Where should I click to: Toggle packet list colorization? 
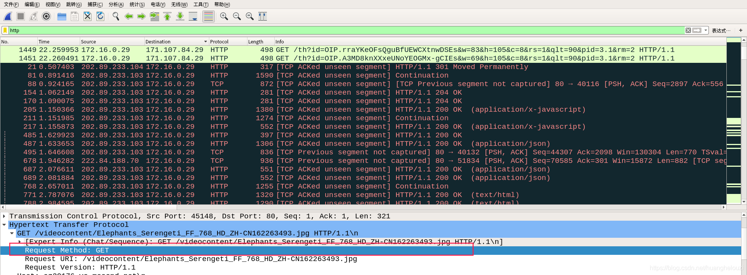[209, 16]
